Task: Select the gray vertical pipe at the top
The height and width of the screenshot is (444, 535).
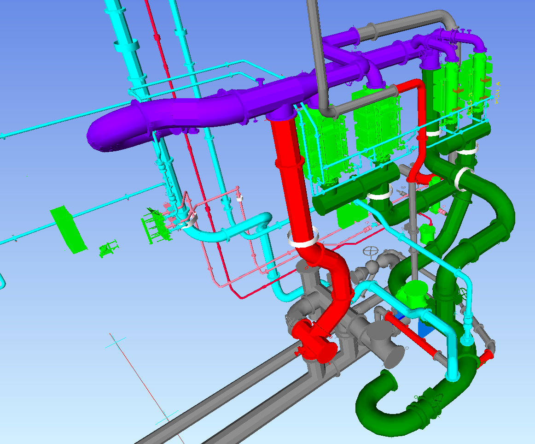Action: tap(318, 46)
